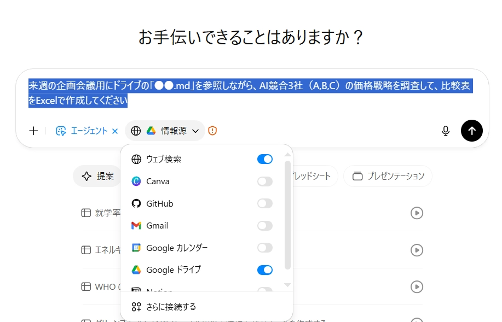Click the 情報源 chevron arrow
Screen dimensions: 502x322
(x=195, y=131)
